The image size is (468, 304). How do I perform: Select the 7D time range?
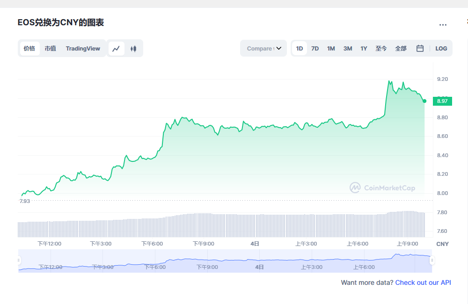(x=315, y=48)
